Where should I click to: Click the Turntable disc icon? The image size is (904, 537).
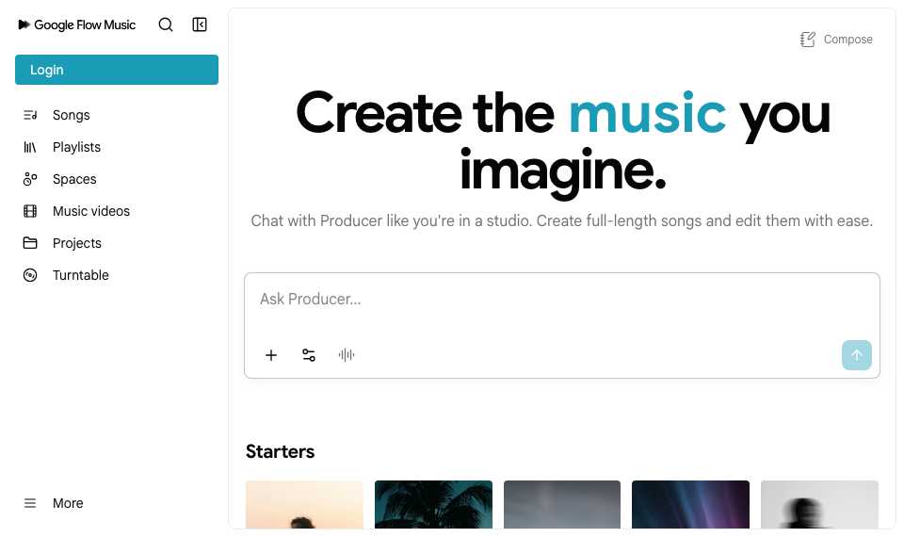point(30,275)
